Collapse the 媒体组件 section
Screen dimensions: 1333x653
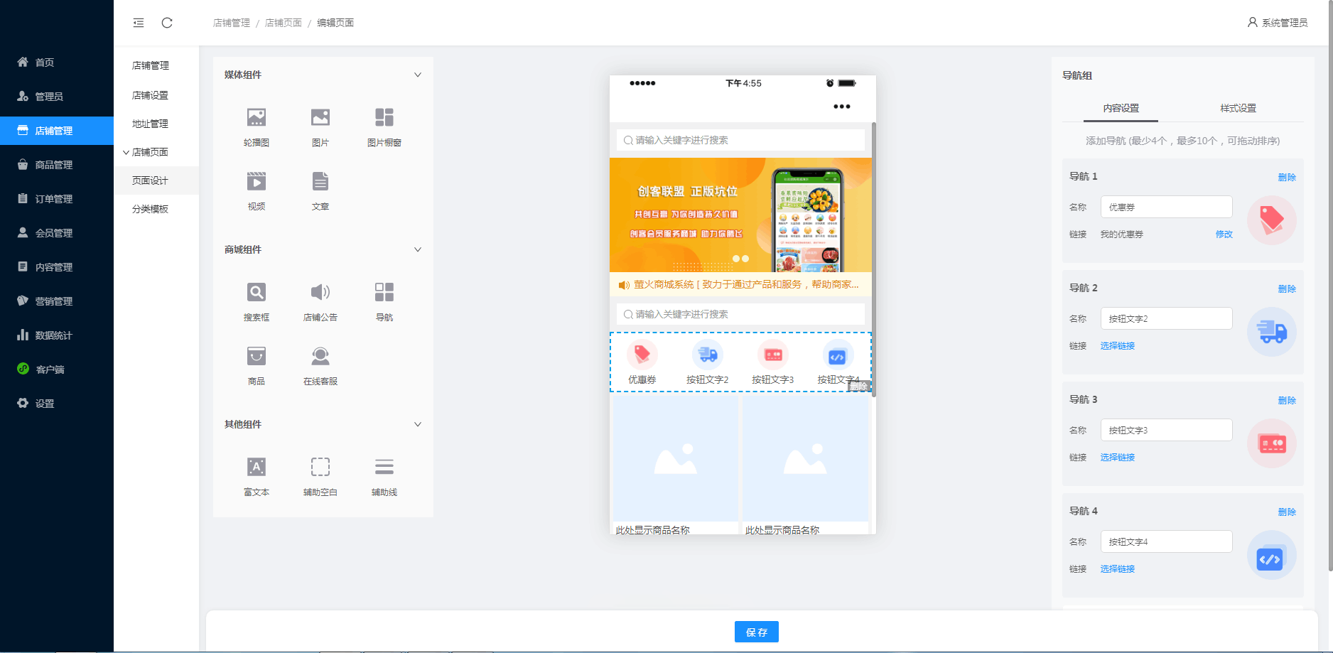pyautogui.click(x=418, y=75)
